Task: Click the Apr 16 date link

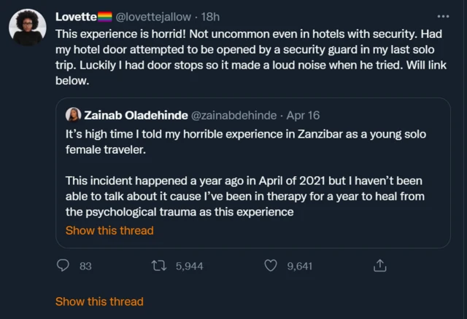Action: coord(303,115)
